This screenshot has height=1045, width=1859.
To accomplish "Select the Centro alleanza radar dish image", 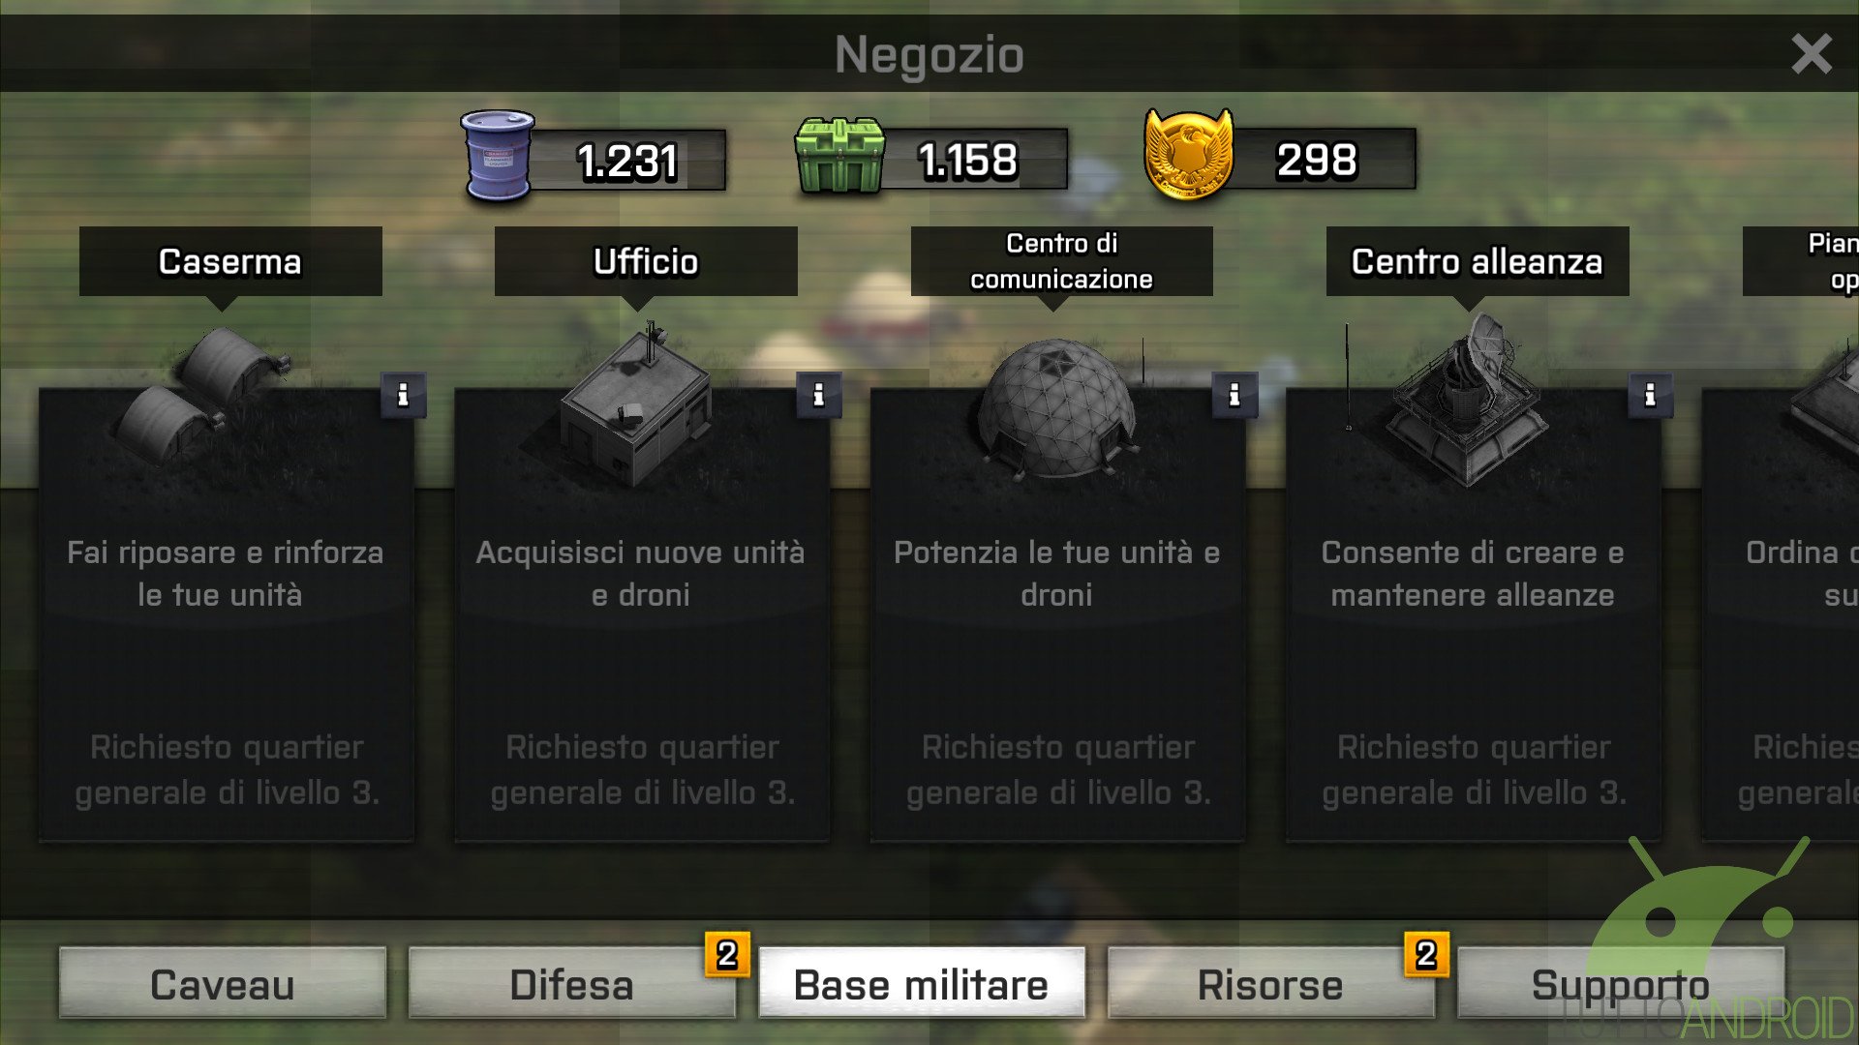I will pos(1469,401).
